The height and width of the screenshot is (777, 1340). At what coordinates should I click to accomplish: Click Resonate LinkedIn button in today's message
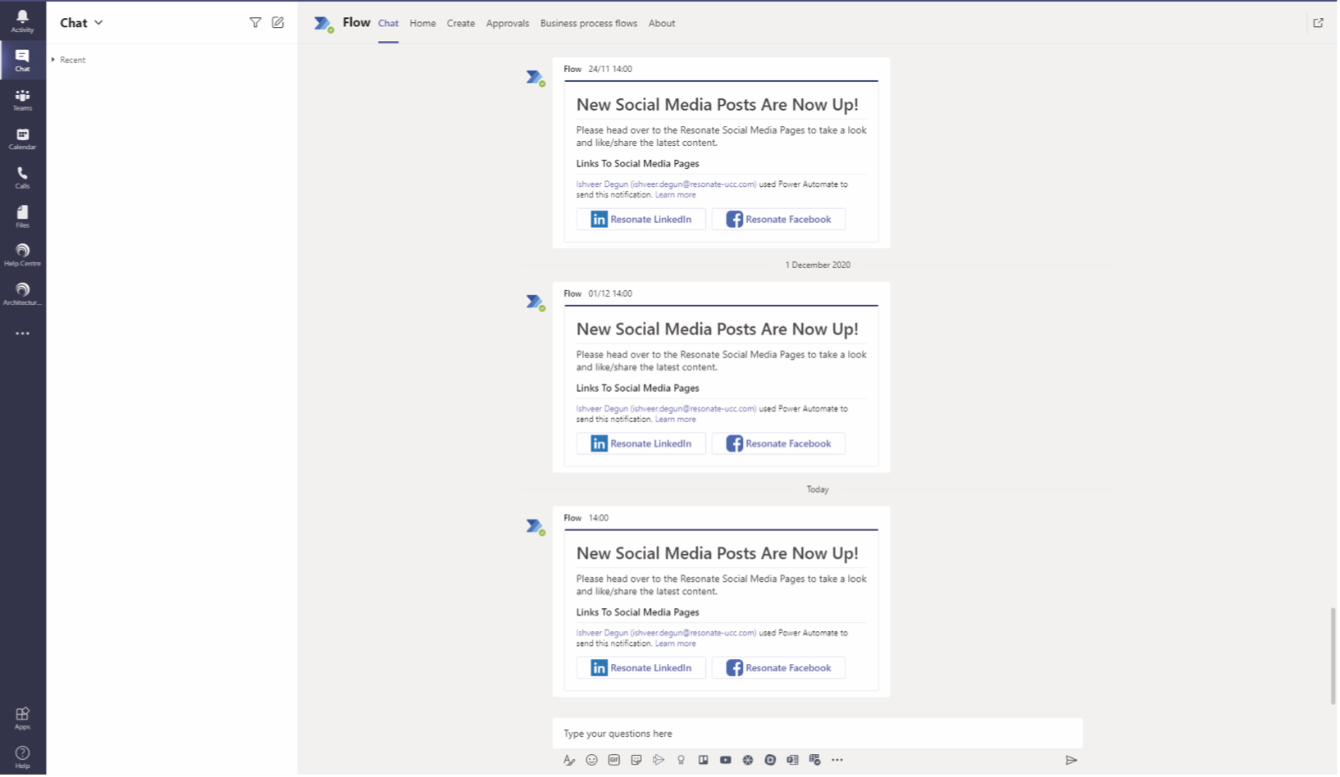click(640, 668)
